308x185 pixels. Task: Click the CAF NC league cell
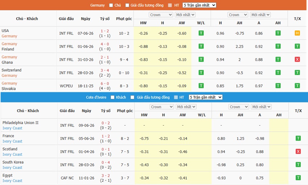click(67, 178)
